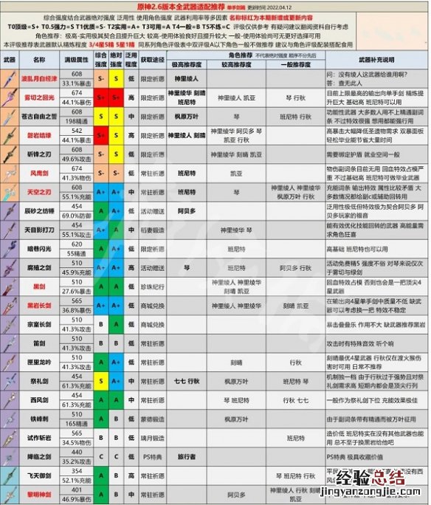Select the 腐殖之剑 weapon icon
The image size is (431, 505).
10,268
